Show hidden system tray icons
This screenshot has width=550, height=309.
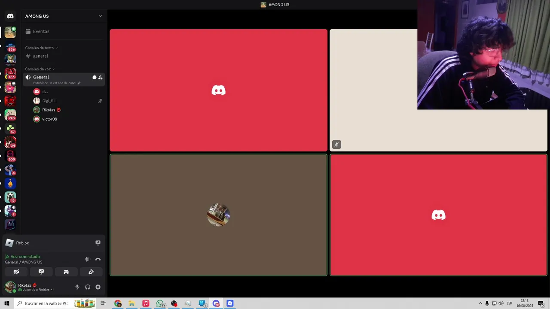click(480, 303)
